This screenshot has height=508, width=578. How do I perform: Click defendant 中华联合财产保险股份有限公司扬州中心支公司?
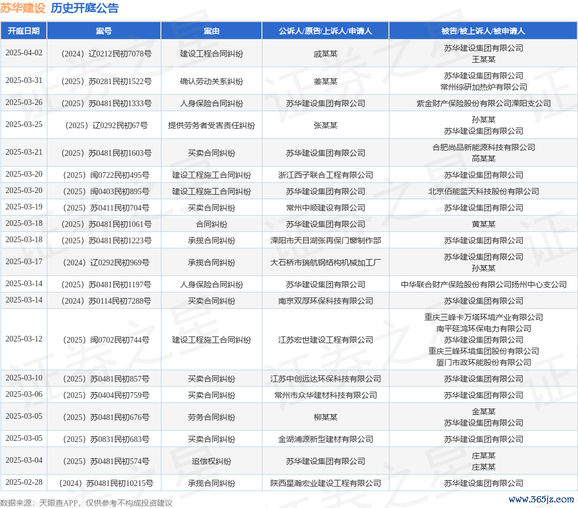point(484,285)
